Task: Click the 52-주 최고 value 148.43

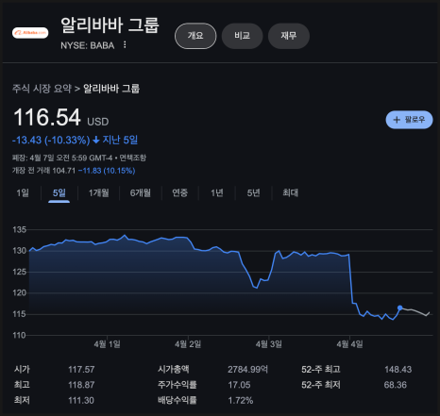Action: tap(398, 370)
